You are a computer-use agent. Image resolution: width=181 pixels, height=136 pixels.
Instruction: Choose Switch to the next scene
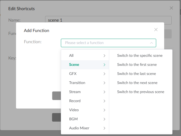(137, 83)
